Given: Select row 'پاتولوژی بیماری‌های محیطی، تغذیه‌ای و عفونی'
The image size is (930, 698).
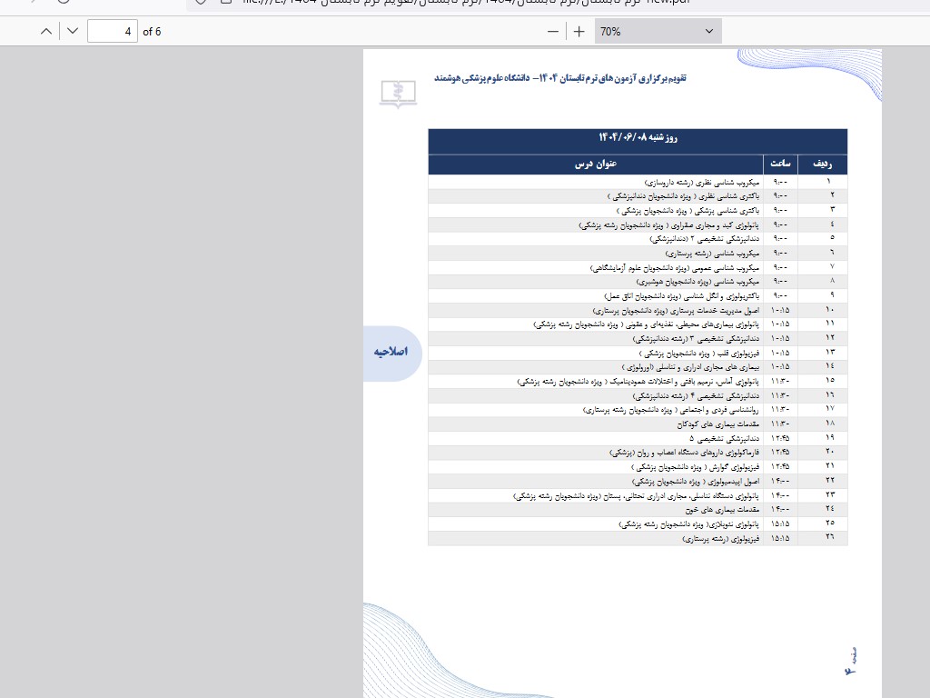Looking at the screenshot, I should pos(638,324).
